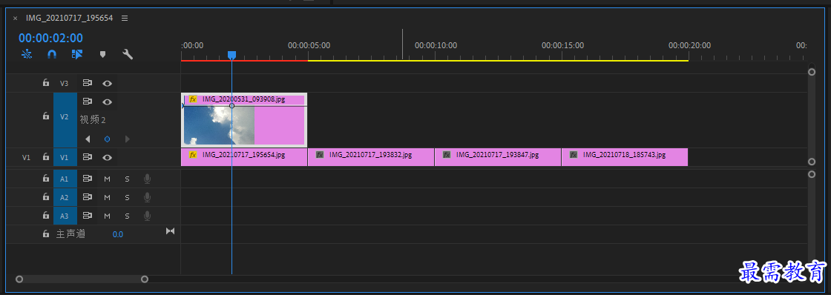Select the IMG_20210717_195654 sequence tab
Viewport: 831px width, 295px height.
(70, 18)
